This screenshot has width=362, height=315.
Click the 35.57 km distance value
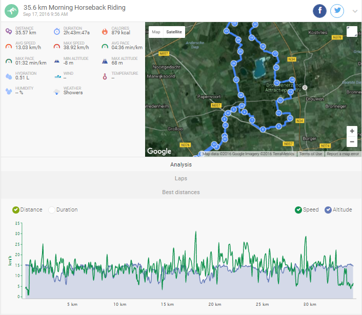point(26,33)
